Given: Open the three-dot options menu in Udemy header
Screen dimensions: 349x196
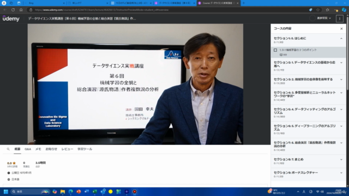Looking at the screenshot, I should tap(340, 19).
